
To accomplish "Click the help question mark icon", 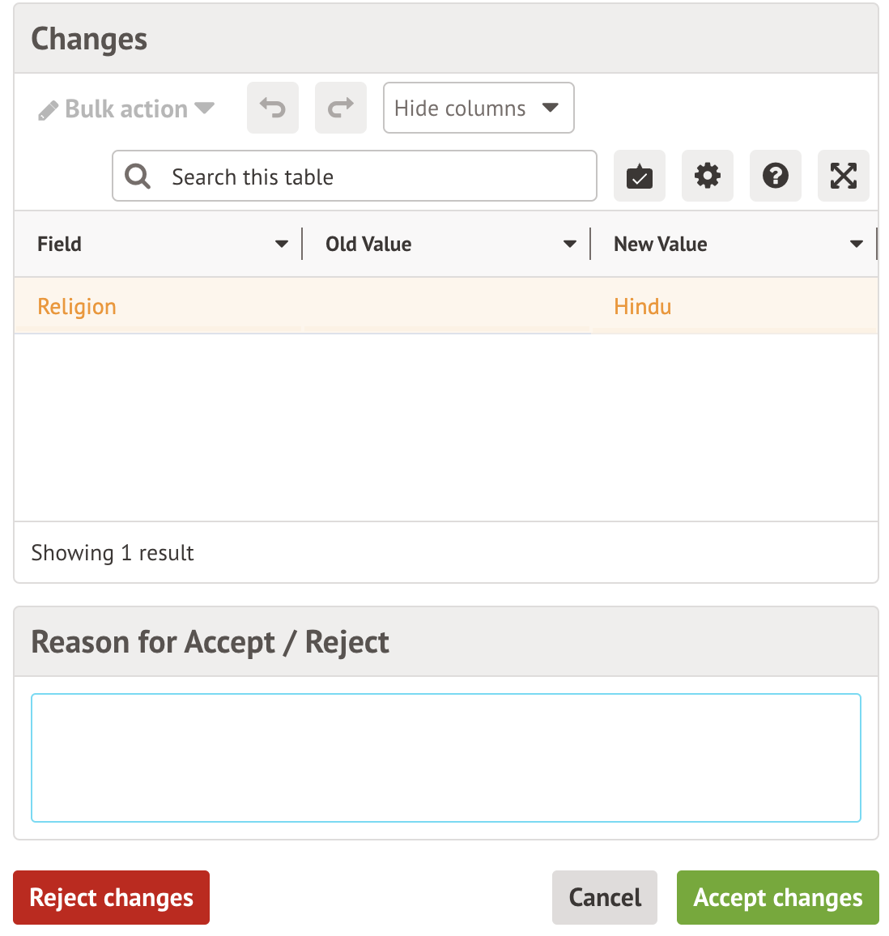I will click(776, 176).
